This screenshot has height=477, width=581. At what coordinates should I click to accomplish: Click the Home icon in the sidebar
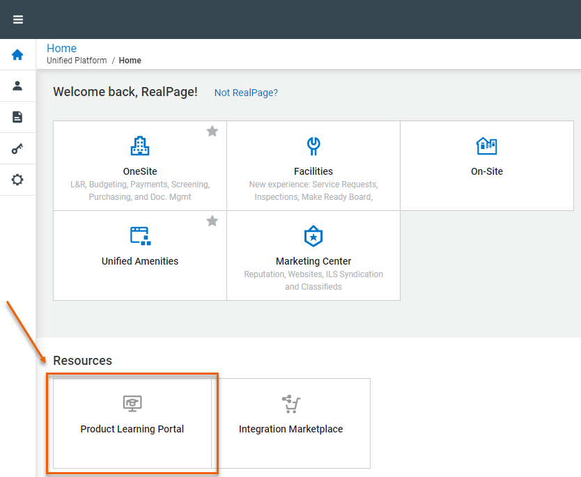17,55
